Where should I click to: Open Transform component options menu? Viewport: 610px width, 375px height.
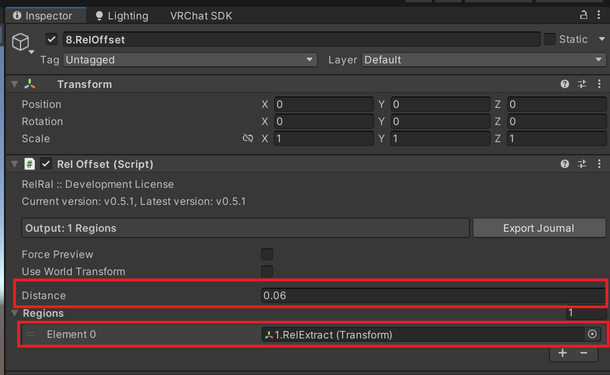(599, 84)
